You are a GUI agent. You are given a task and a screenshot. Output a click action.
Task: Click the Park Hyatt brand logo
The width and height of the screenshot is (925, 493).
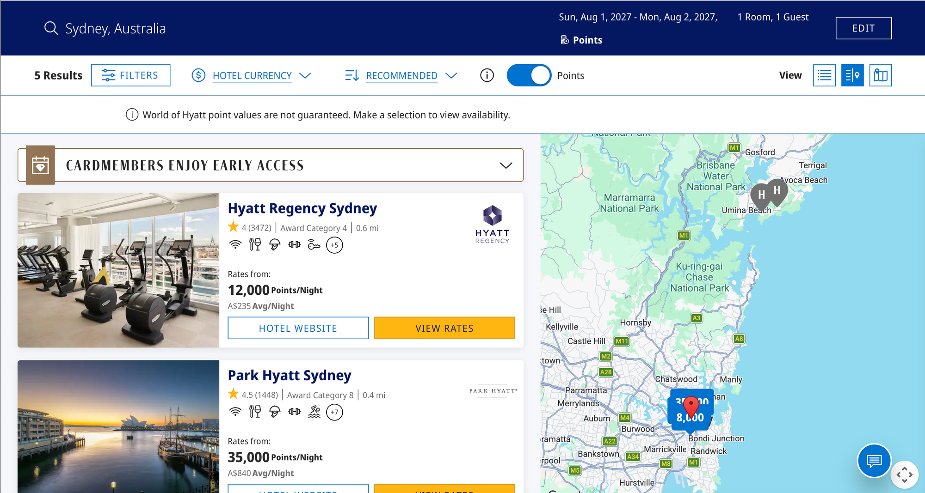493,390
